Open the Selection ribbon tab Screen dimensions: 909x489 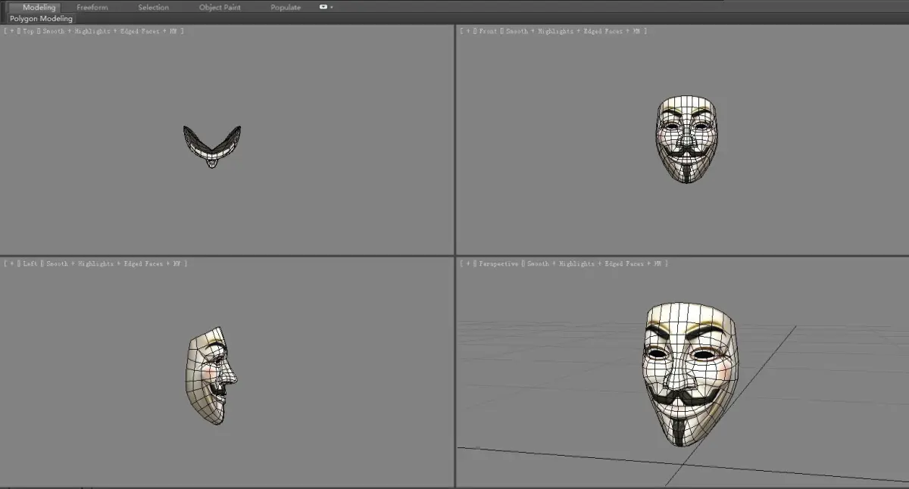tap(154, 8)
